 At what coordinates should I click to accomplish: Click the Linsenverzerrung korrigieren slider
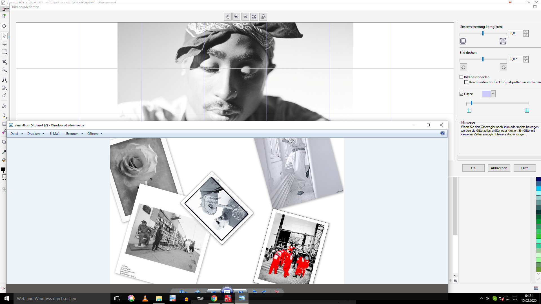tap(483, 33)
